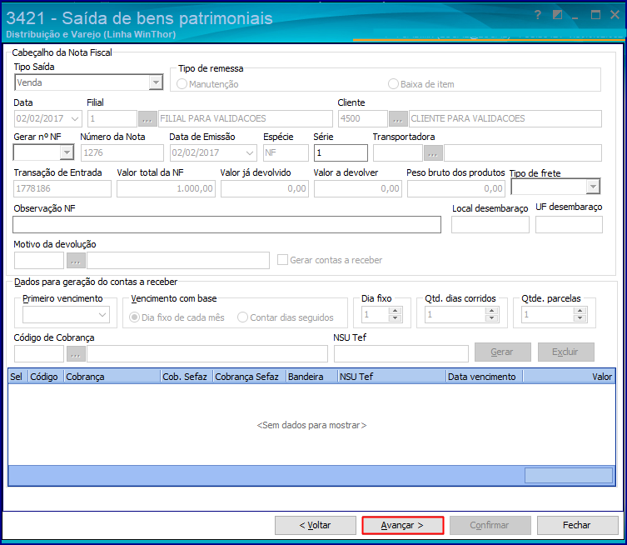Expand Gerar nº NF dropdown
The image size is (627, 545).
coord(67,152)
